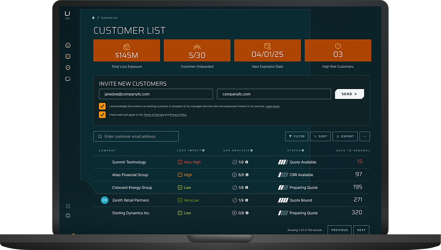Click the Export button

pos(345,137)
